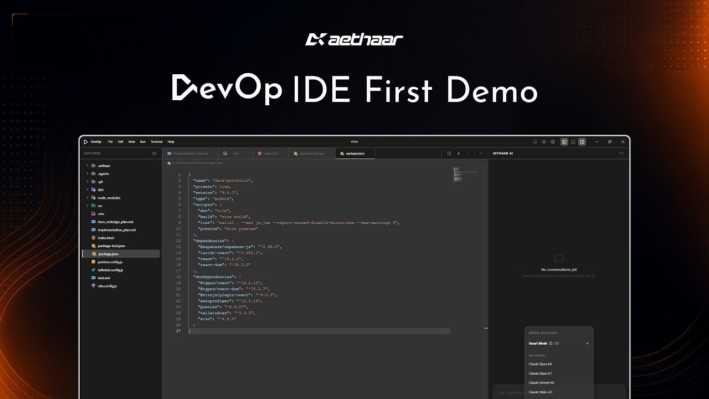Select Claude Sonnet 4.6 model
The image size is (709, 399).
[x=559, y=382]
